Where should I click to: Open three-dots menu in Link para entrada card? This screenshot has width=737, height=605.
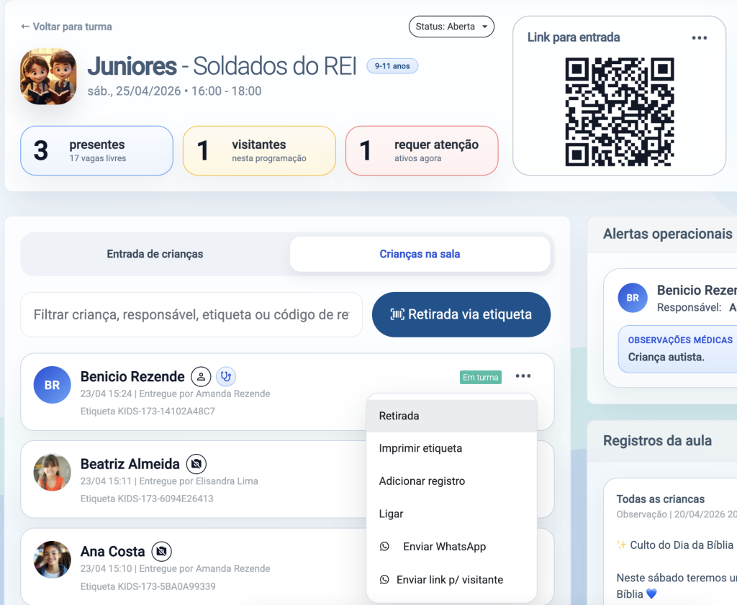[699, 38]
